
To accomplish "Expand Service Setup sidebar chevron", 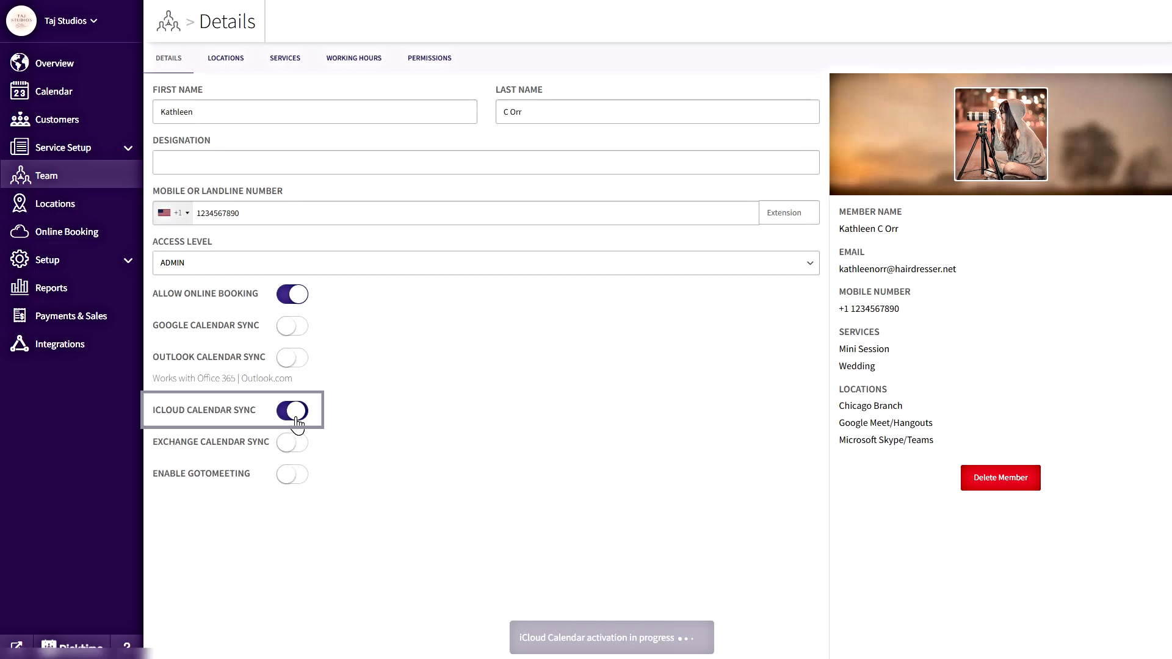I will [x=128, y=148].
